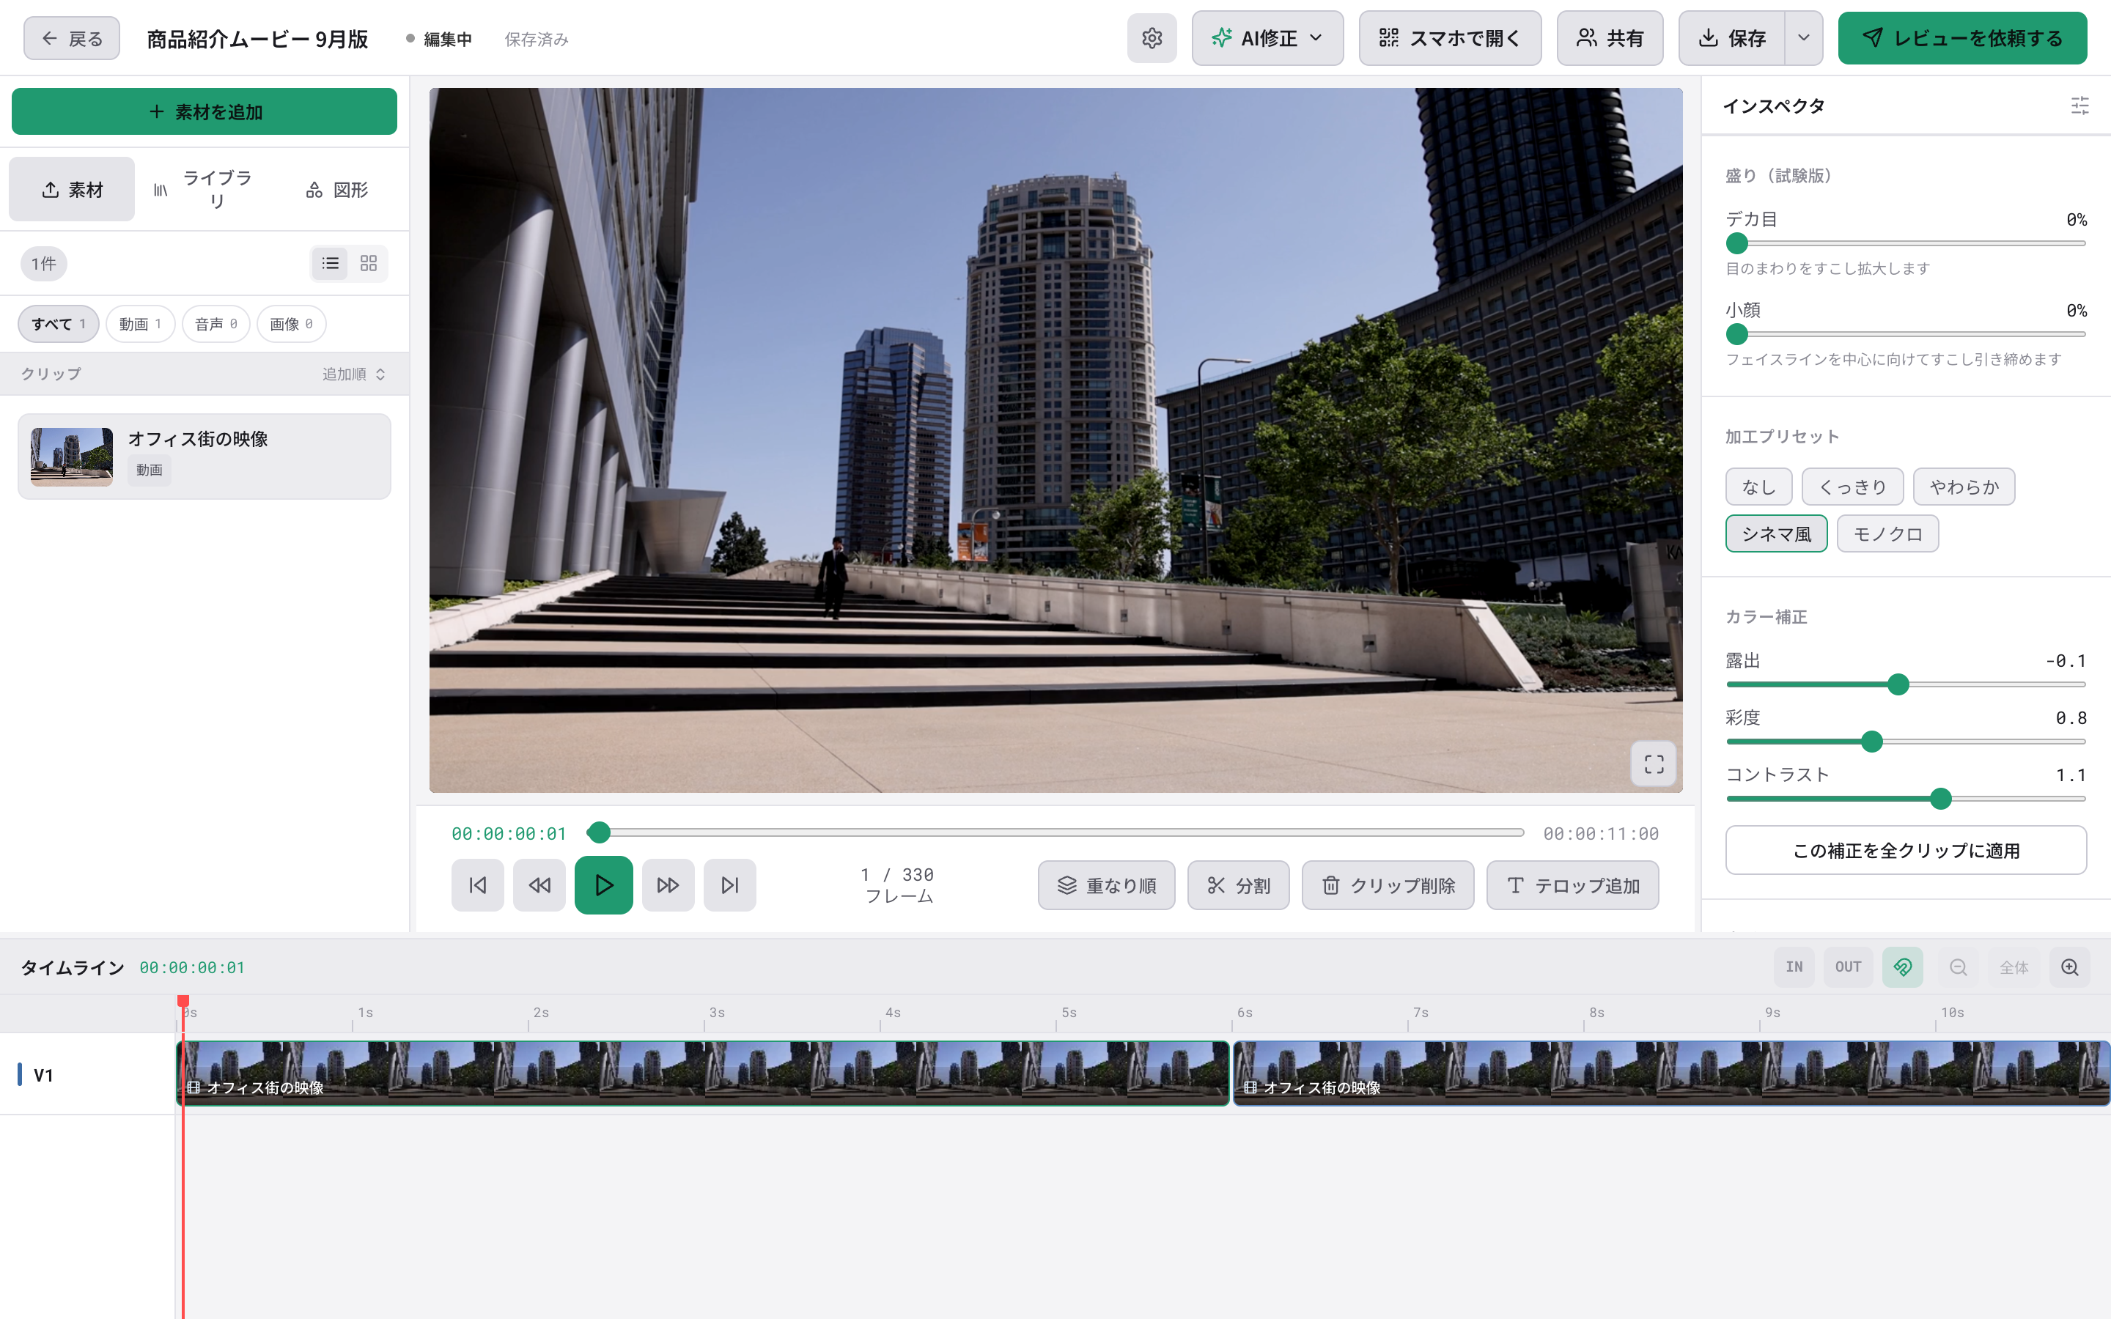Zoom out the timeline
This screenshot has height=1319, width=2111.
pyautogui.click(x=1959, y=967)
